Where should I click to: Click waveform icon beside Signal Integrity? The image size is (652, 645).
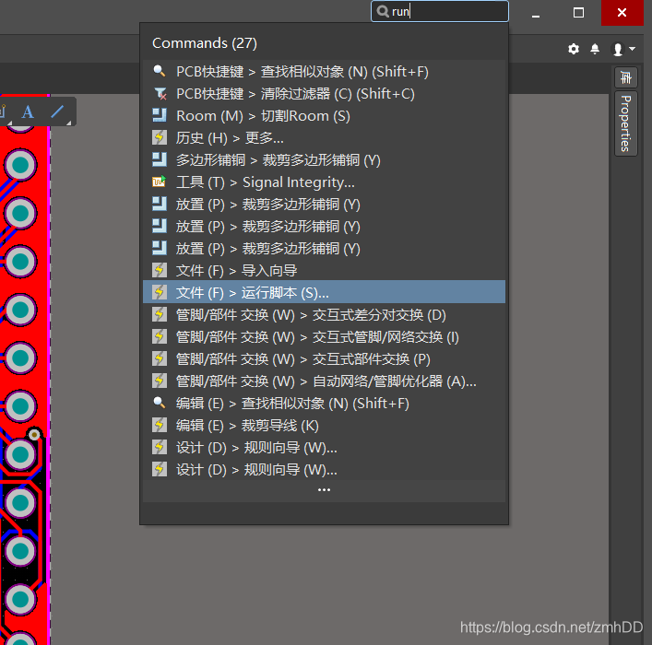[160, 182]
